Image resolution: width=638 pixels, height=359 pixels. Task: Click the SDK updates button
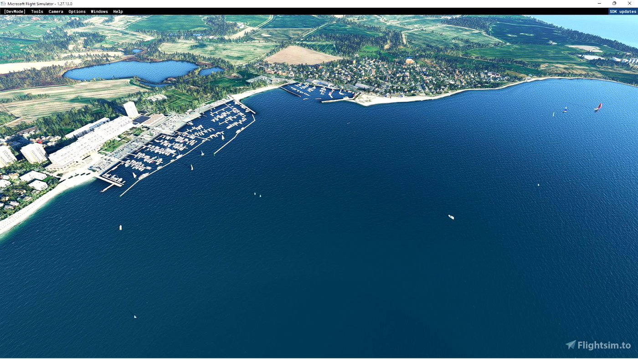(x=623, y=11)
